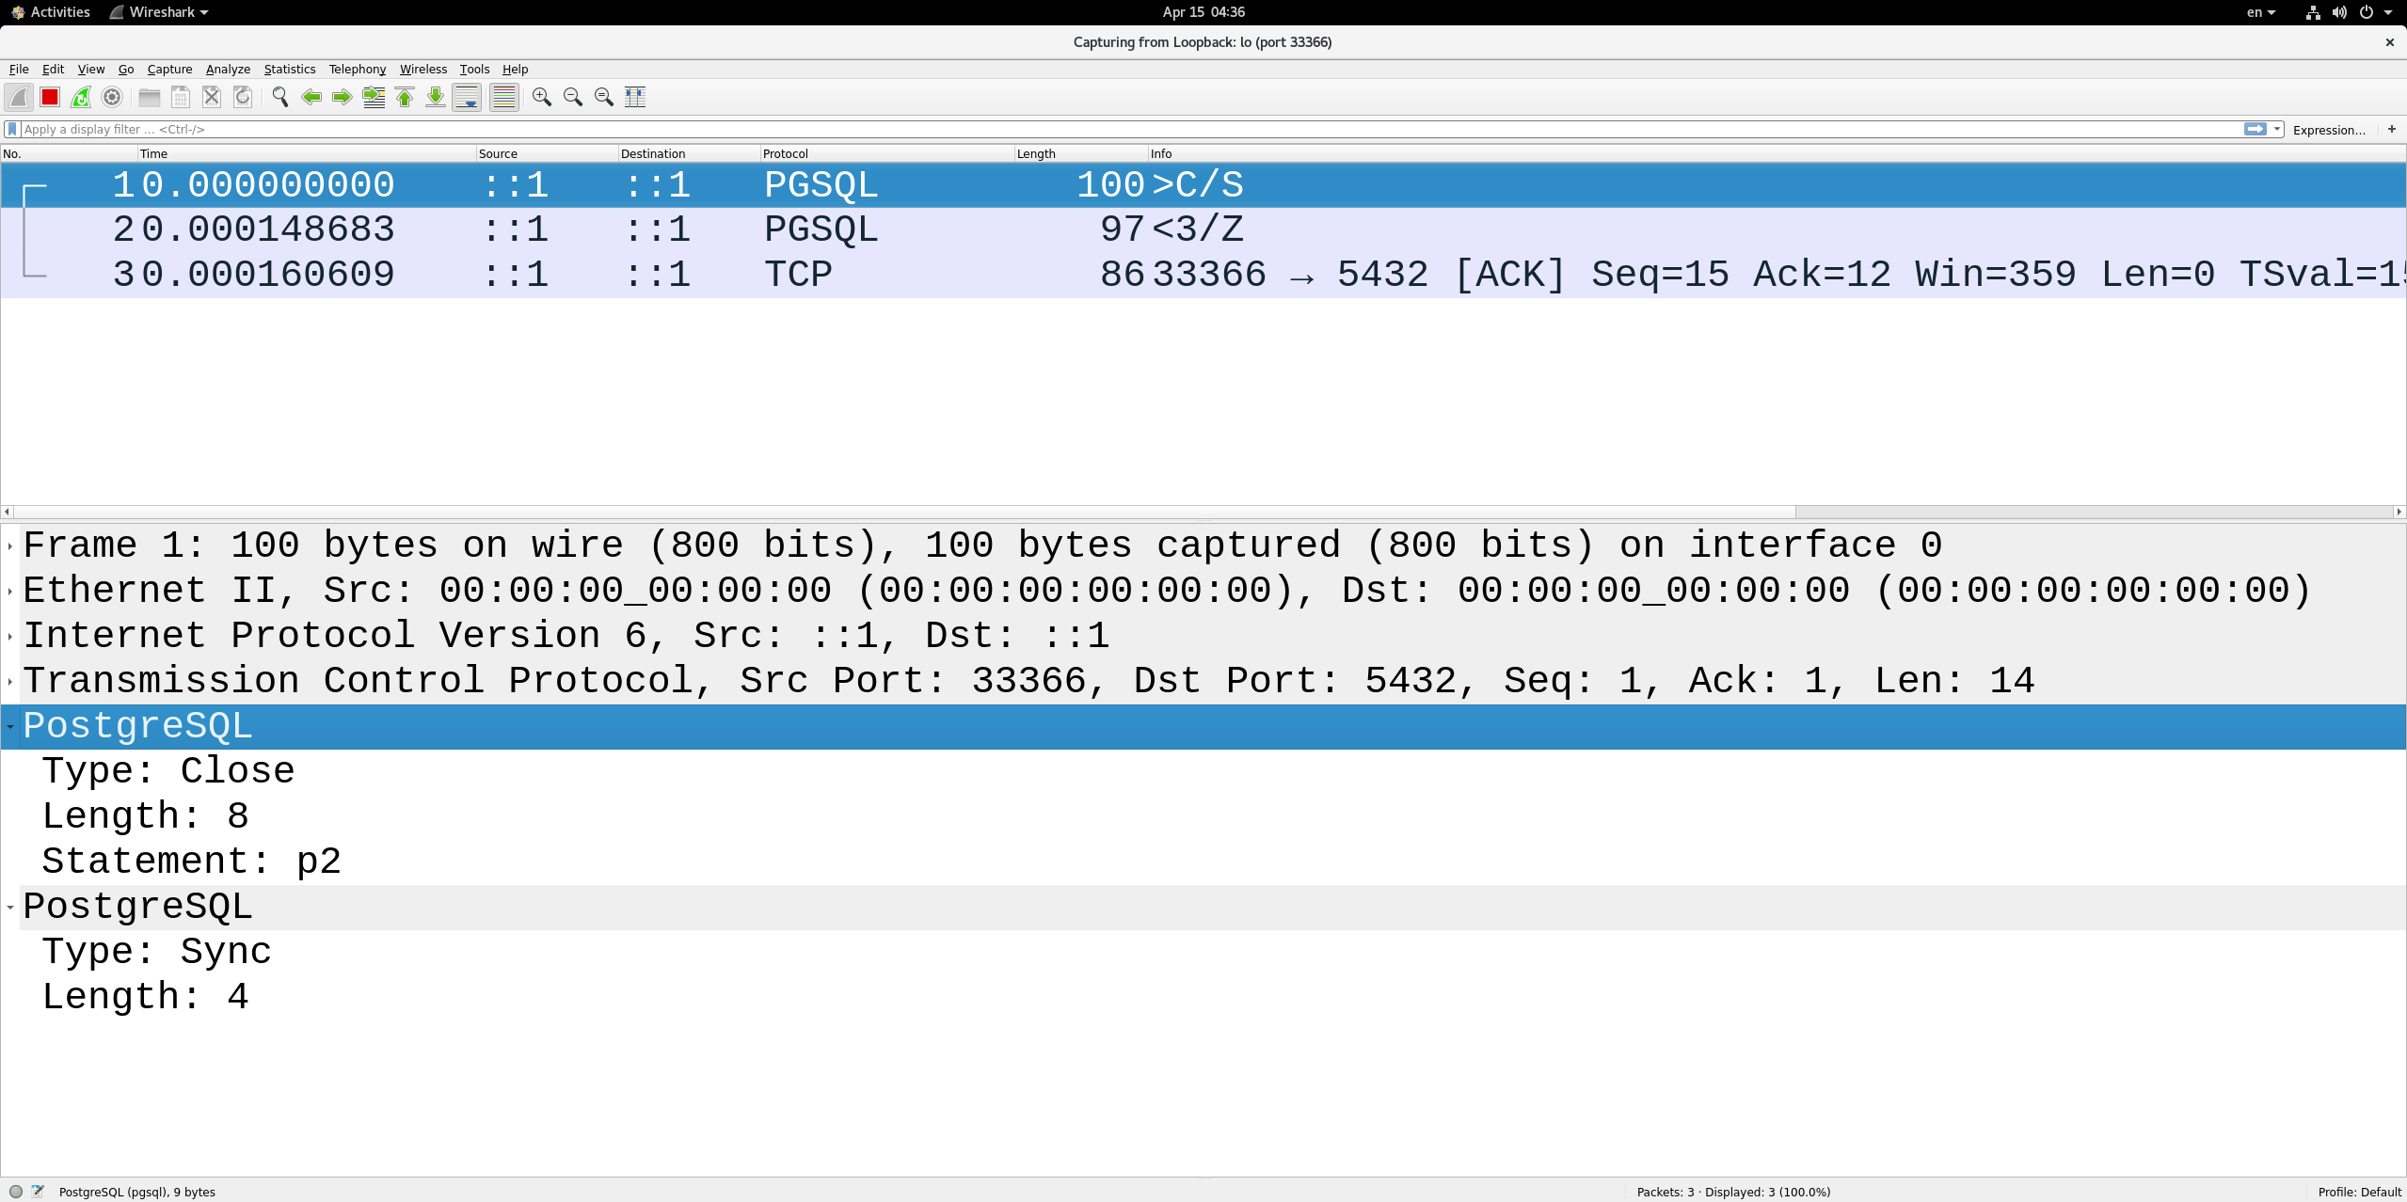Jump to the first packet icon
Viewport: 2407px width, 1202px height.
click(405, 97)
